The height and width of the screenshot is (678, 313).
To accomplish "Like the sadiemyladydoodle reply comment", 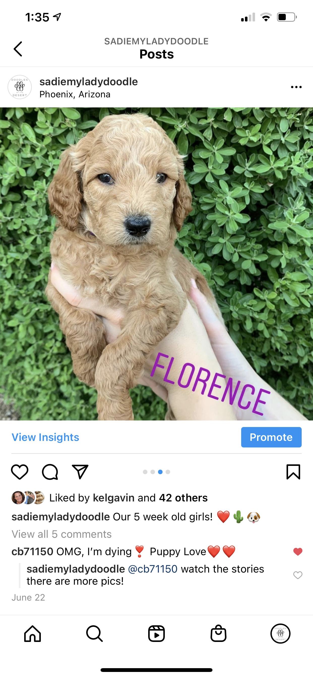I will (x=298, y=575).
